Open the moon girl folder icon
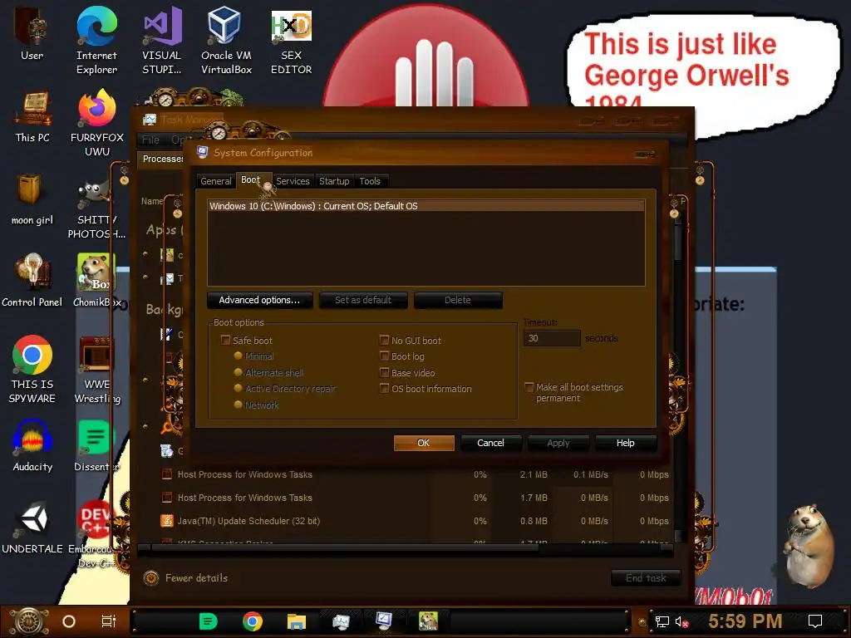The height and width of the screenshot is (638, 851). click(x=32, y=199)
